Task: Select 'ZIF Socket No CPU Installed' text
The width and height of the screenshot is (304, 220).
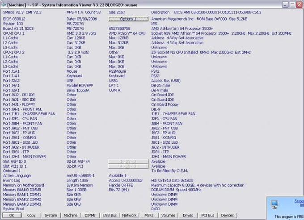Action: [174, 52]
